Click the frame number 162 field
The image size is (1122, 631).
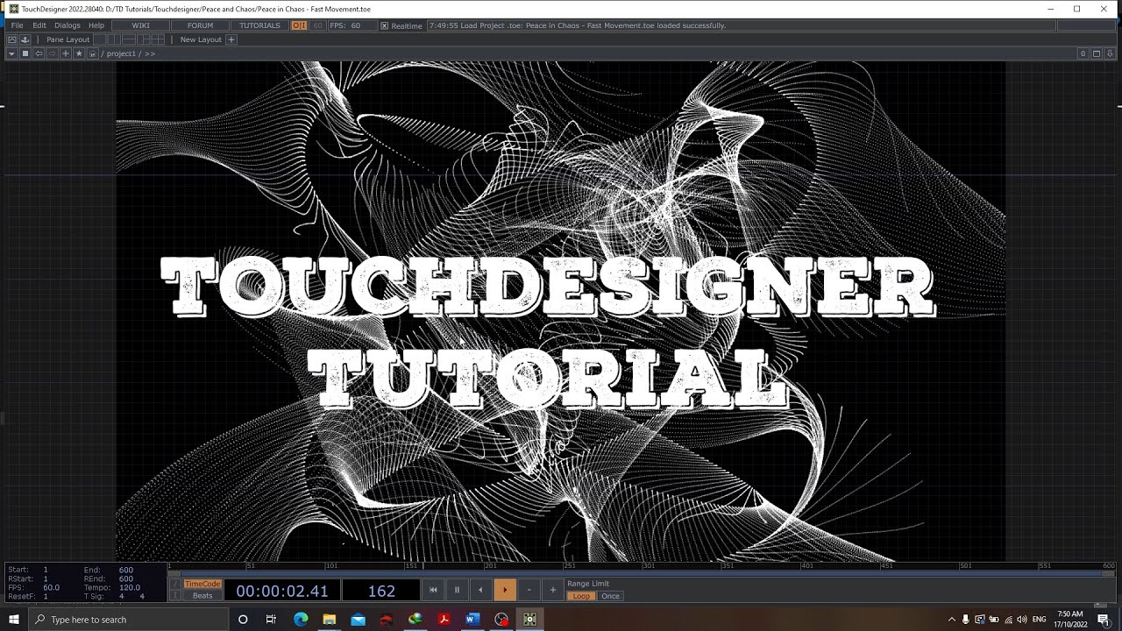[381, 591]
